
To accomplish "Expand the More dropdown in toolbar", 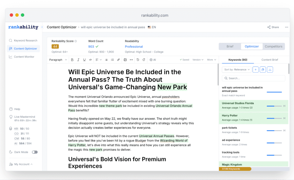I will click(x=212, y=60).
